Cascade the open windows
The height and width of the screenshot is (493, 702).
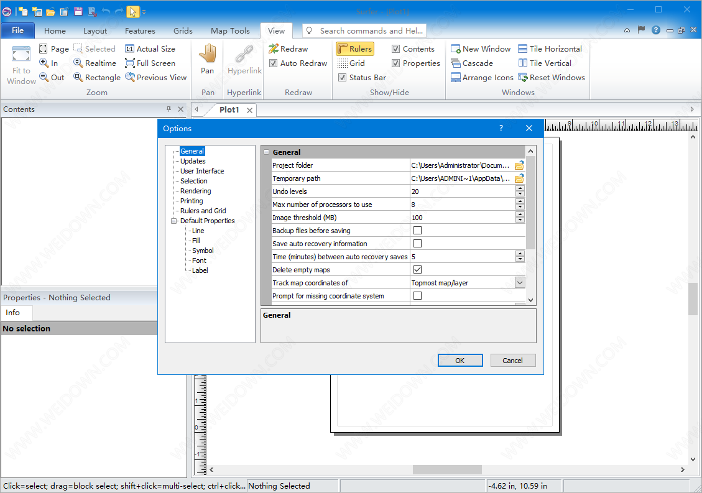pyautogui.click(x=472, y=63)
